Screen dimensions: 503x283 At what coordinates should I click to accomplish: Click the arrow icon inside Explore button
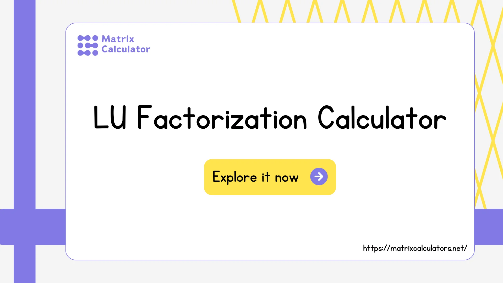pos(318,177)
